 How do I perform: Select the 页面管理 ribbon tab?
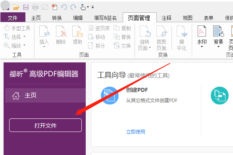[x=139, y=18]
